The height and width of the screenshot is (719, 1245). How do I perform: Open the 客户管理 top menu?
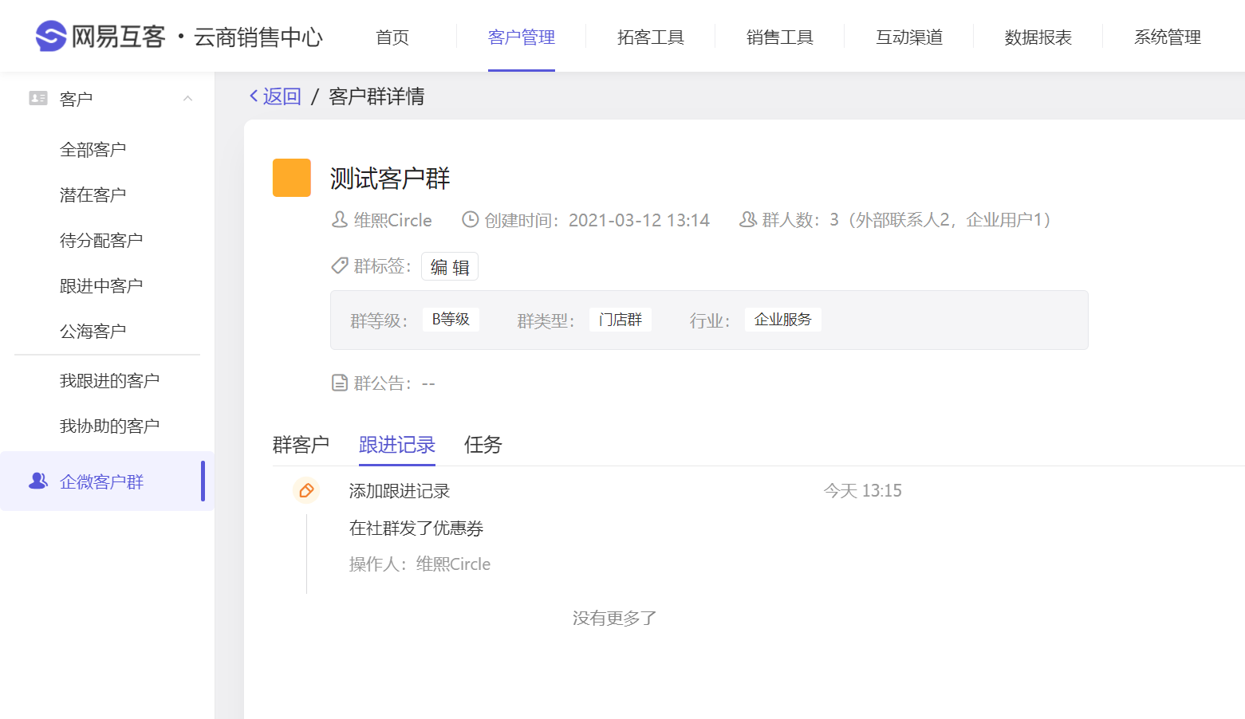coord(522,37)
